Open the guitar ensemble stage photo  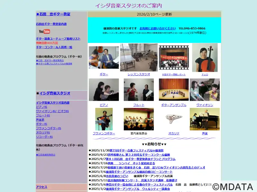click(x=174, y=90)
